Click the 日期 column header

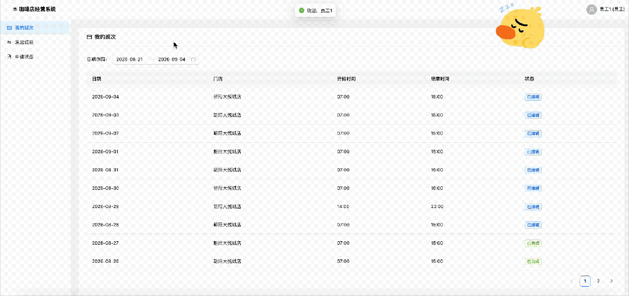(96, 79)
